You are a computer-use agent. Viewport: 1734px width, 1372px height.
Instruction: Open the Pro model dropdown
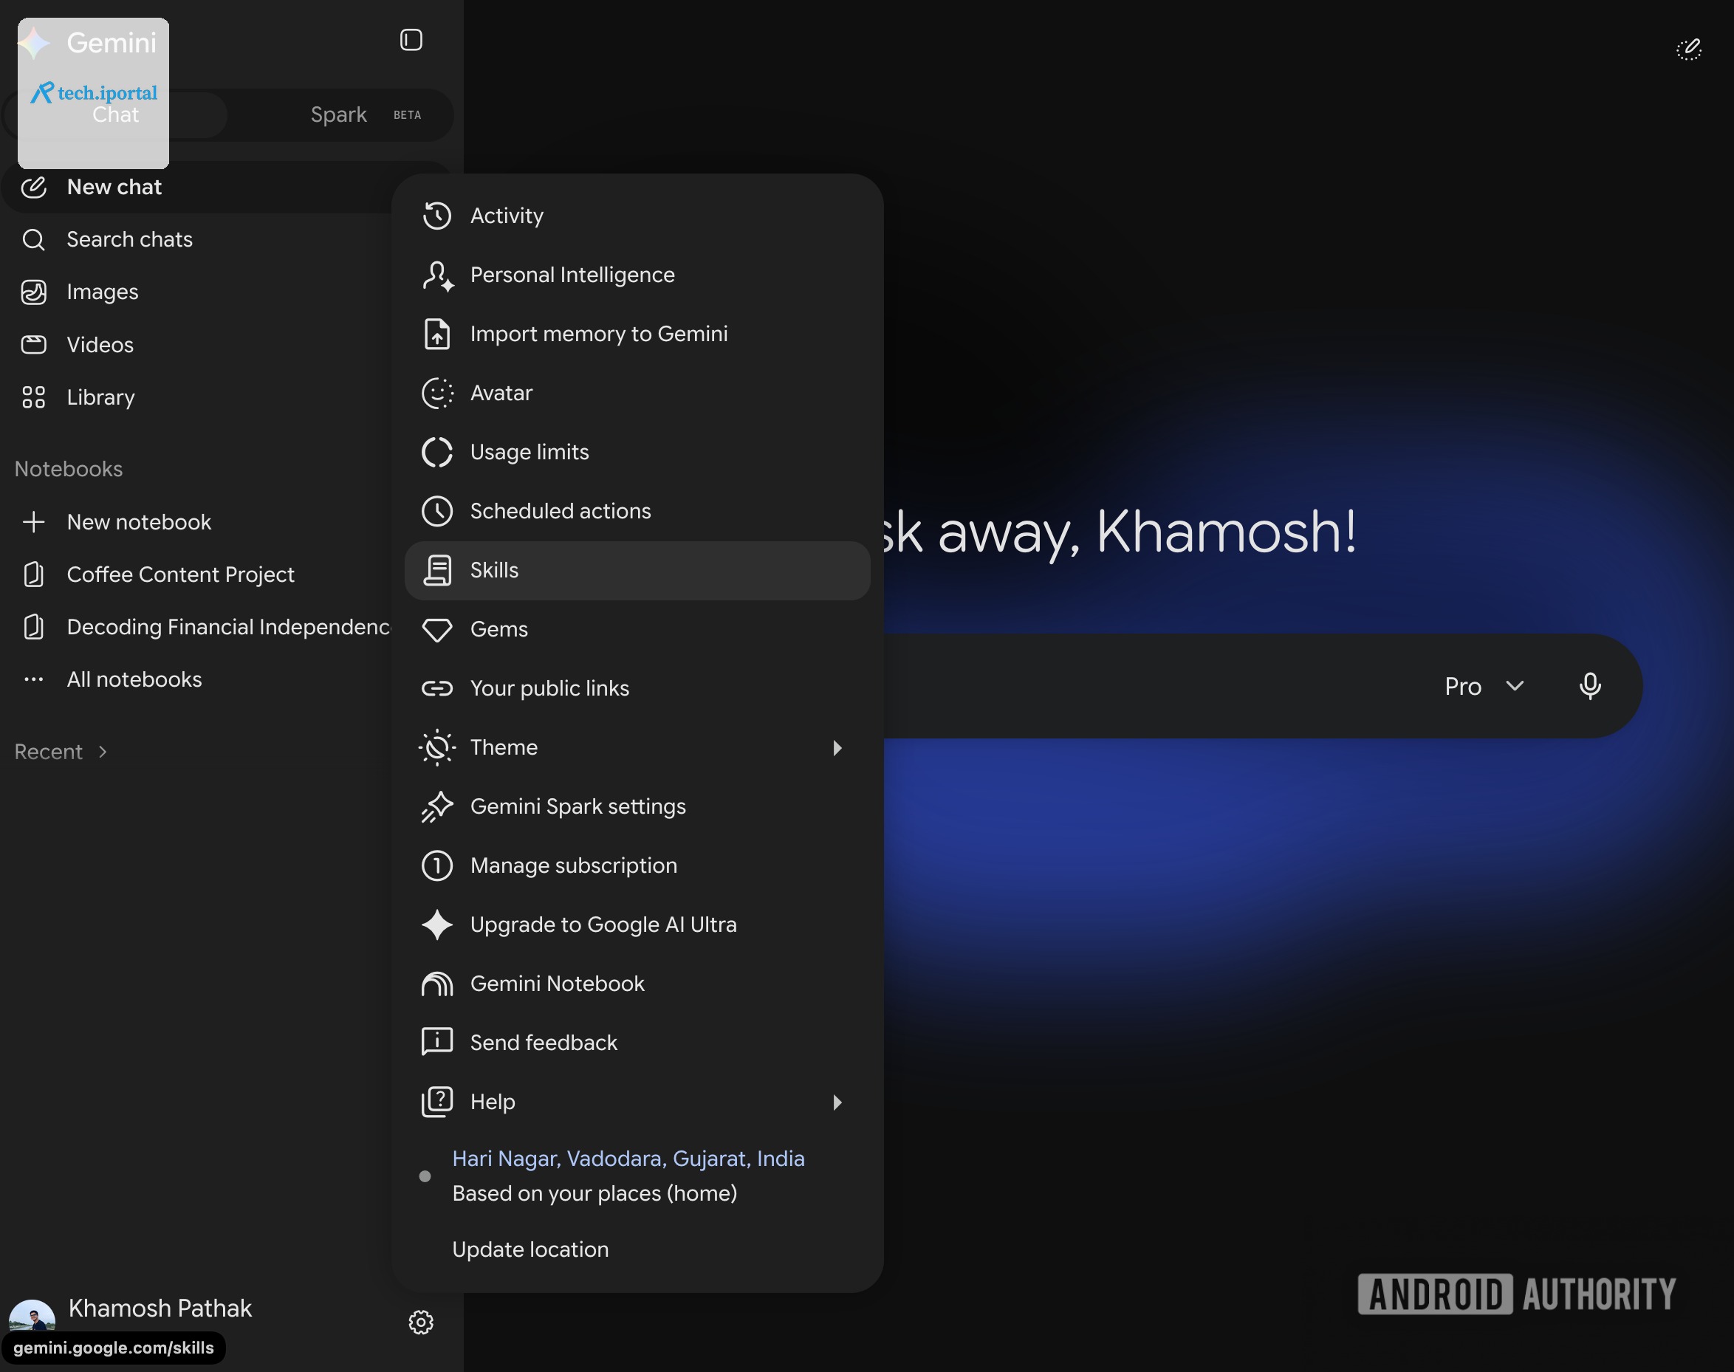1484,686
